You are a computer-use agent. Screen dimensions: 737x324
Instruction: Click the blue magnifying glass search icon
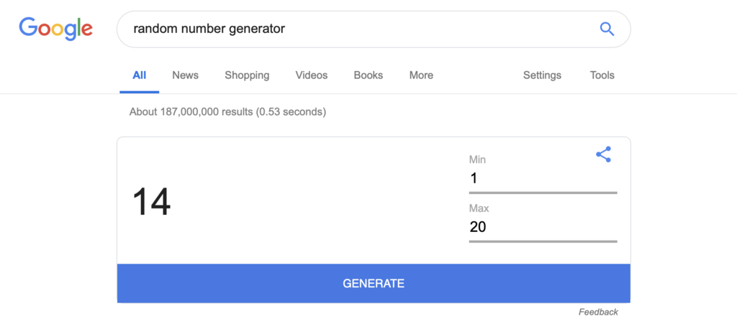coord(607,29)
